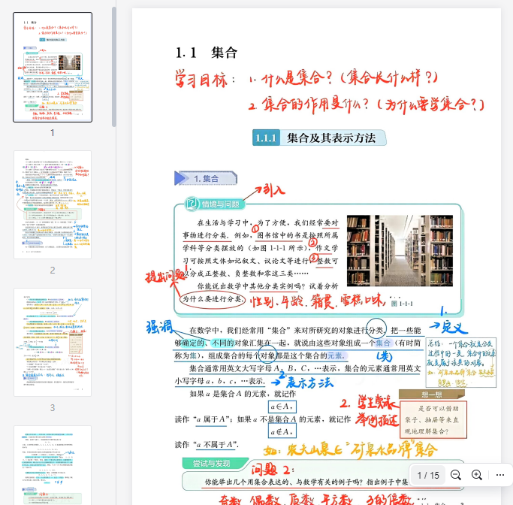Click the circled text 为什么要进行分类

[x=213, y=299]
